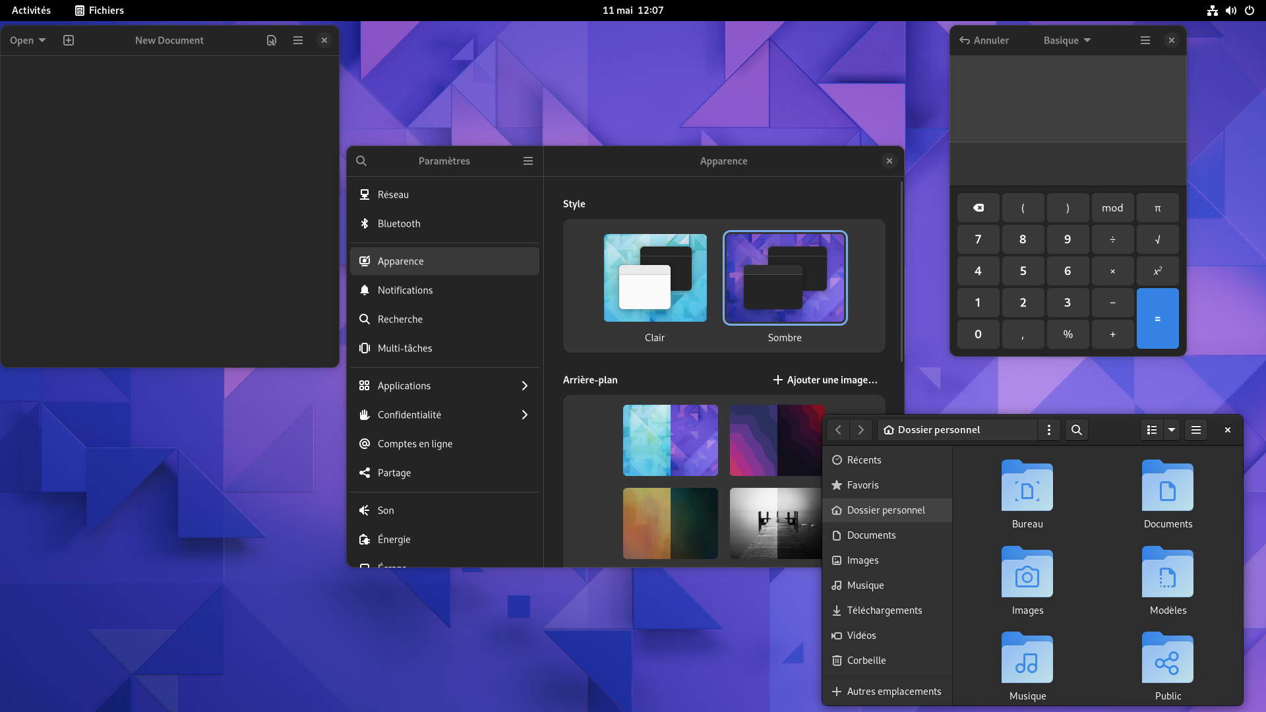Open the Files path options menu (three dots)
This screenshot has height=712, width=1266.
coord(1048,430)
